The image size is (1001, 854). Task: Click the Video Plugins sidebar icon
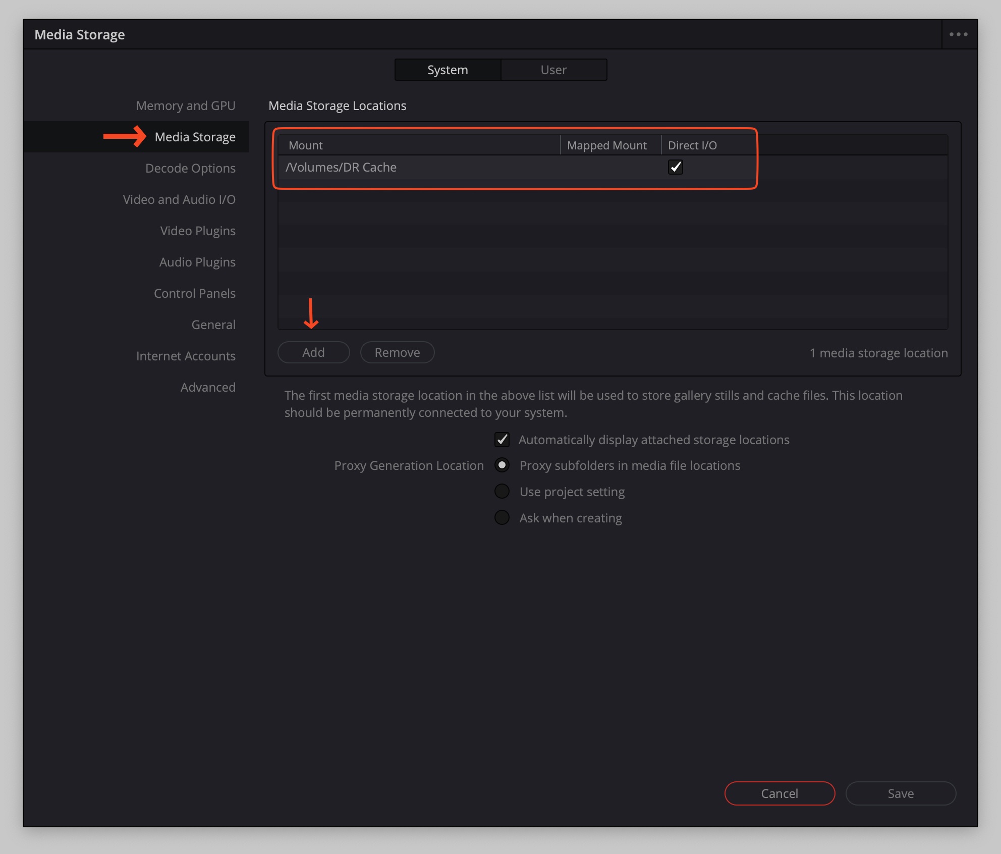(197, 231)
